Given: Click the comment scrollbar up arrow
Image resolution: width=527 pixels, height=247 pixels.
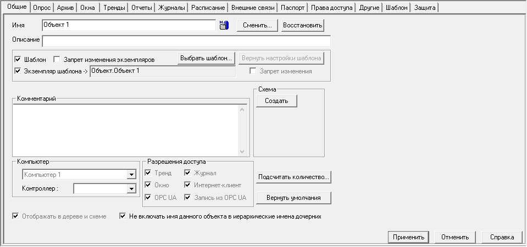Looking at the screenshot, I should pos(242,109).
